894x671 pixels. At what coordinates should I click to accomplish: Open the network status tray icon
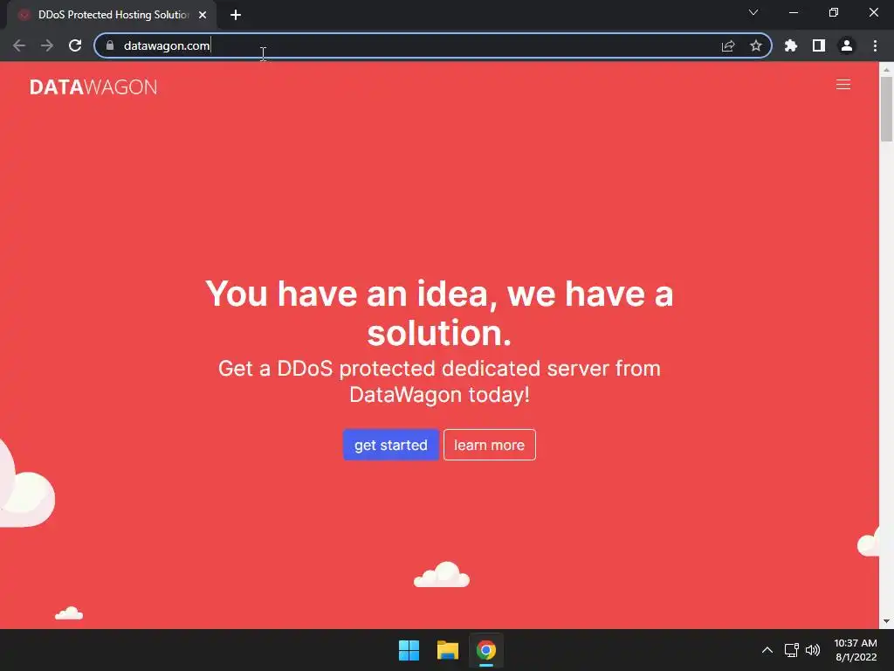point(791,650)
